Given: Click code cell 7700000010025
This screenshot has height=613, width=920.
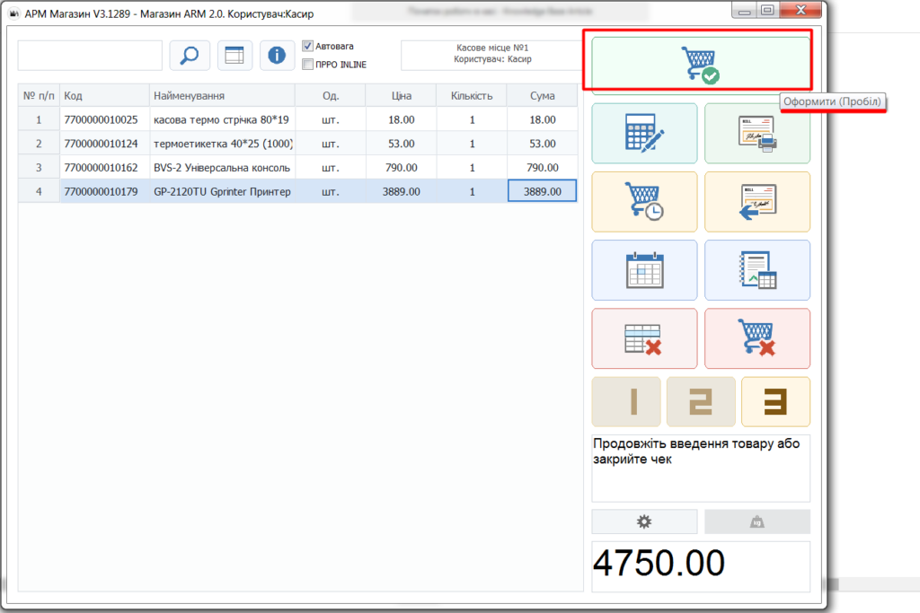Looking at the screenshot, I should 104,119.
